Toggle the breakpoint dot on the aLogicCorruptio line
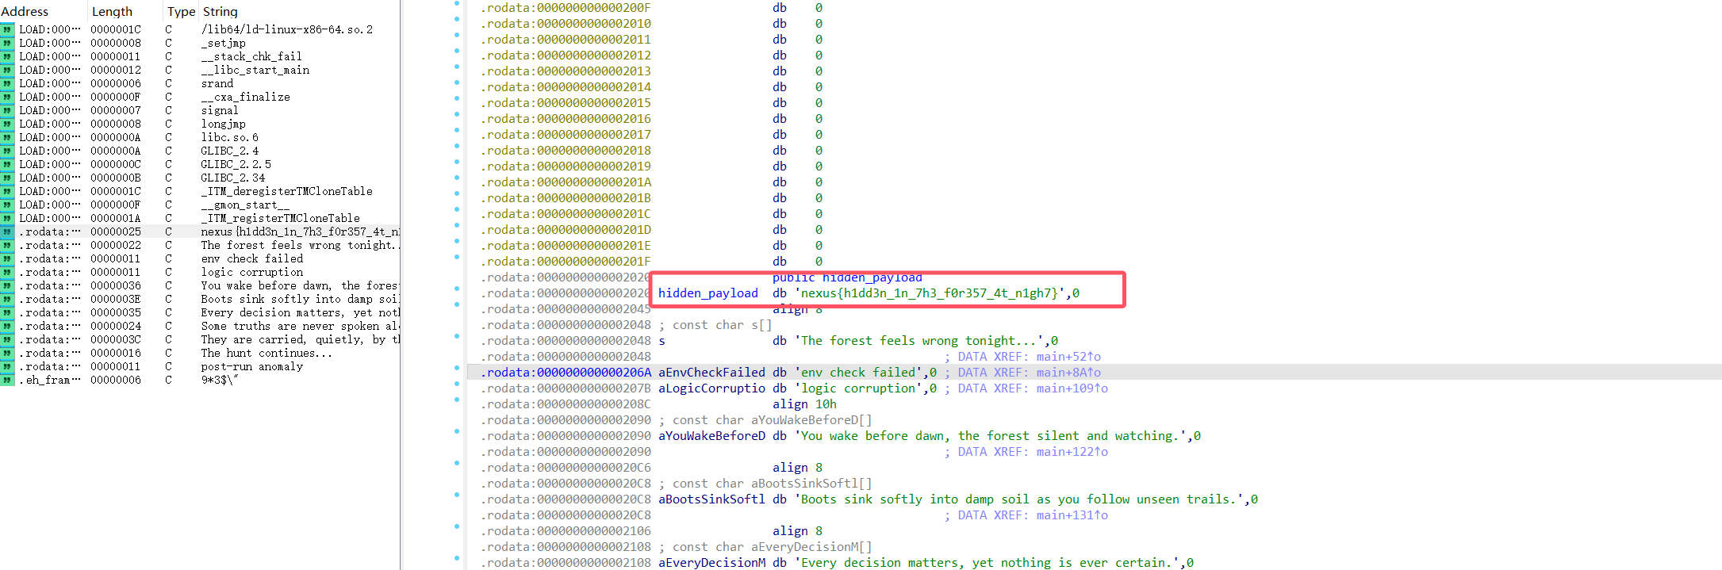 [x=457, y=384]
